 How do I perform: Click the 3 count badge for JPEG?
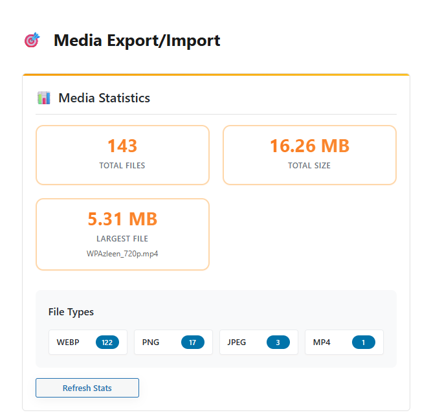278,342
